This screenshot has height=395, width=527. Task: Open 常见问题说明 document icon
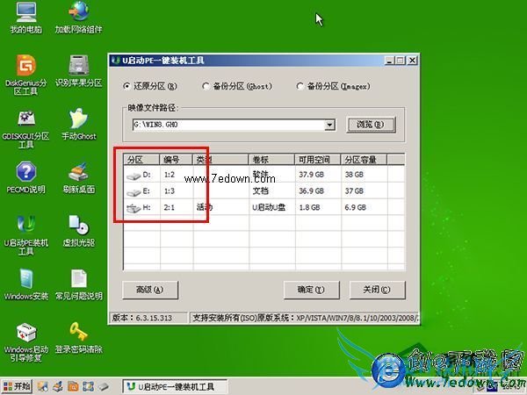click(x=79, y=284)
